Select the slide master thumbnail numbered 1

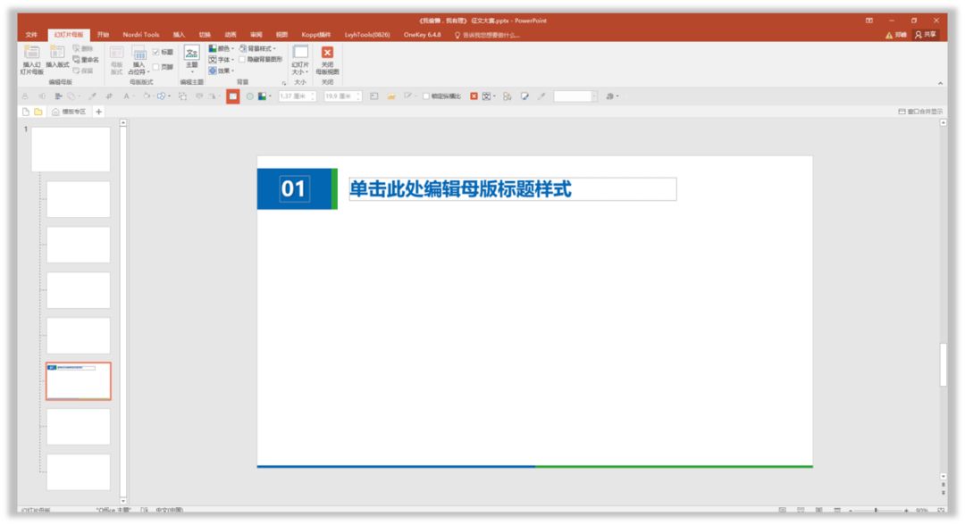[71, 149]
